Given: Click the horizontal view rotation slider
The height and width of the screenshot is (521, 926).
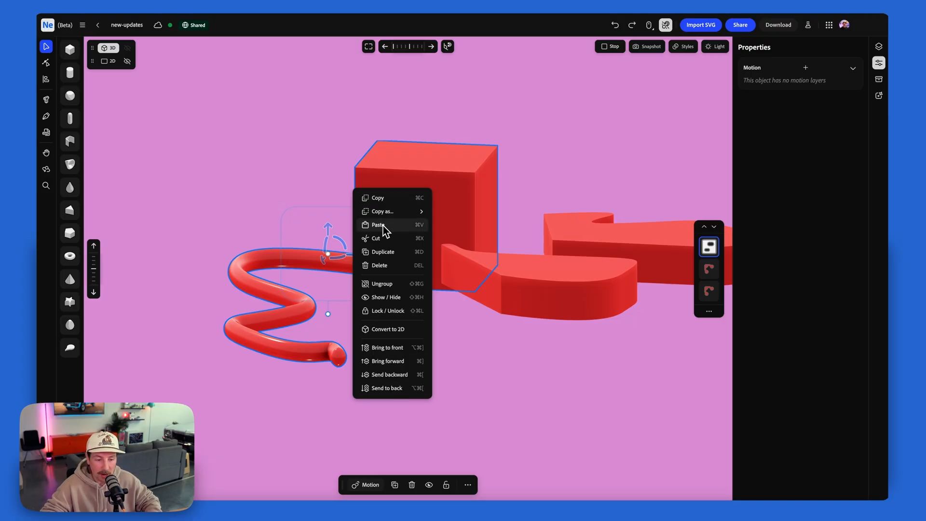Looking at the screenshot, I should tap(408, 47).
